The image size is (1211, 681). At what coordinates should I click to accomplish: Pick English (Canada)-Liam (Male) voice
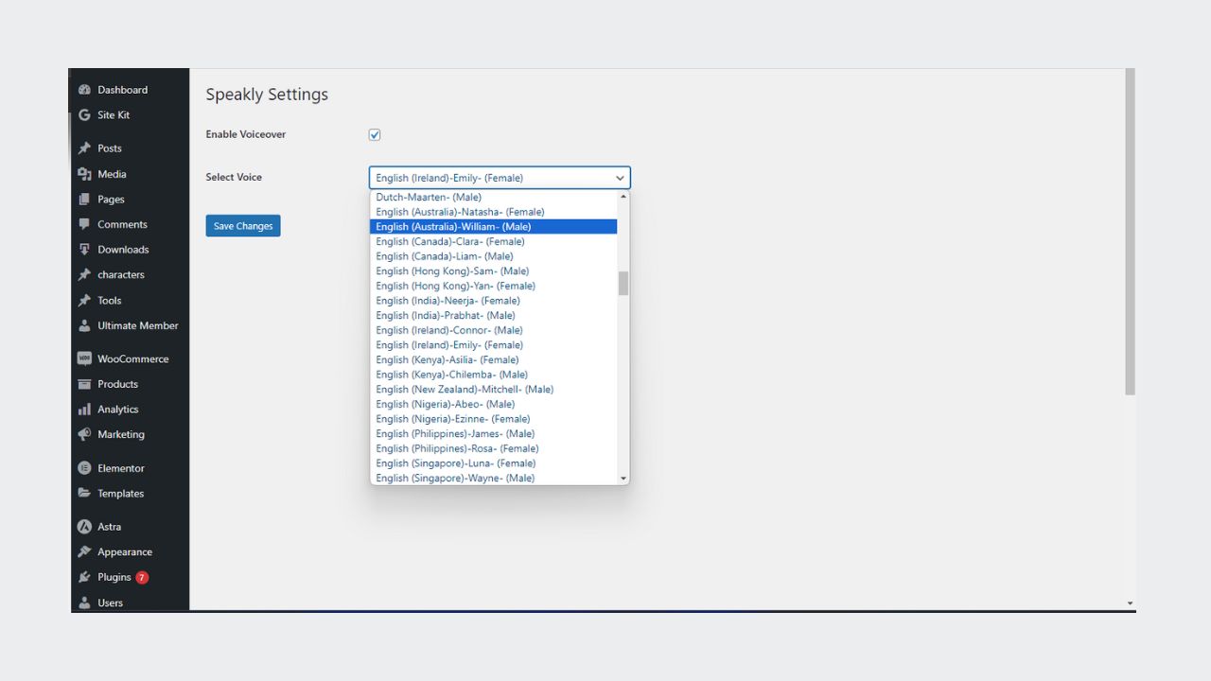tap(493, 256)
